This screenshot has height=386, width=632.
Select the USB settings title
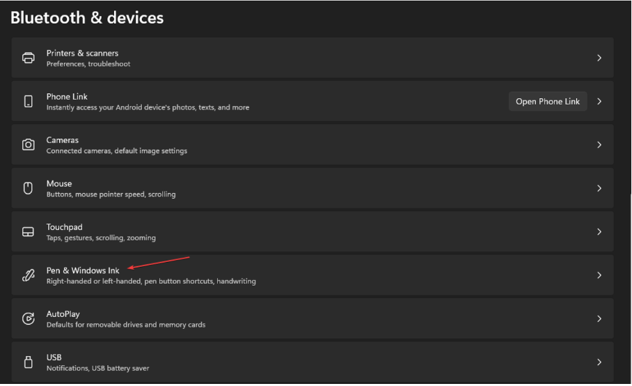55,357
